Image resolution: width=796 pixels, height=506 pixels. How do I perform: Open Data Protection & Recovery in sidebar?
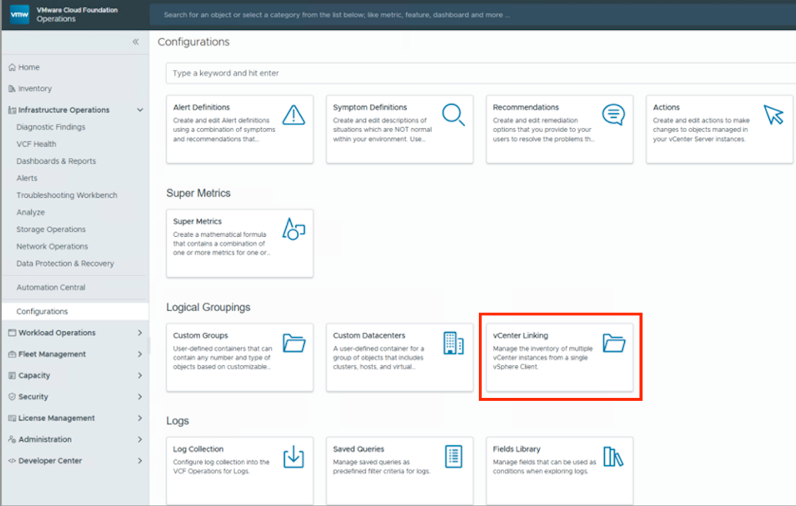[x=65, y=264]
